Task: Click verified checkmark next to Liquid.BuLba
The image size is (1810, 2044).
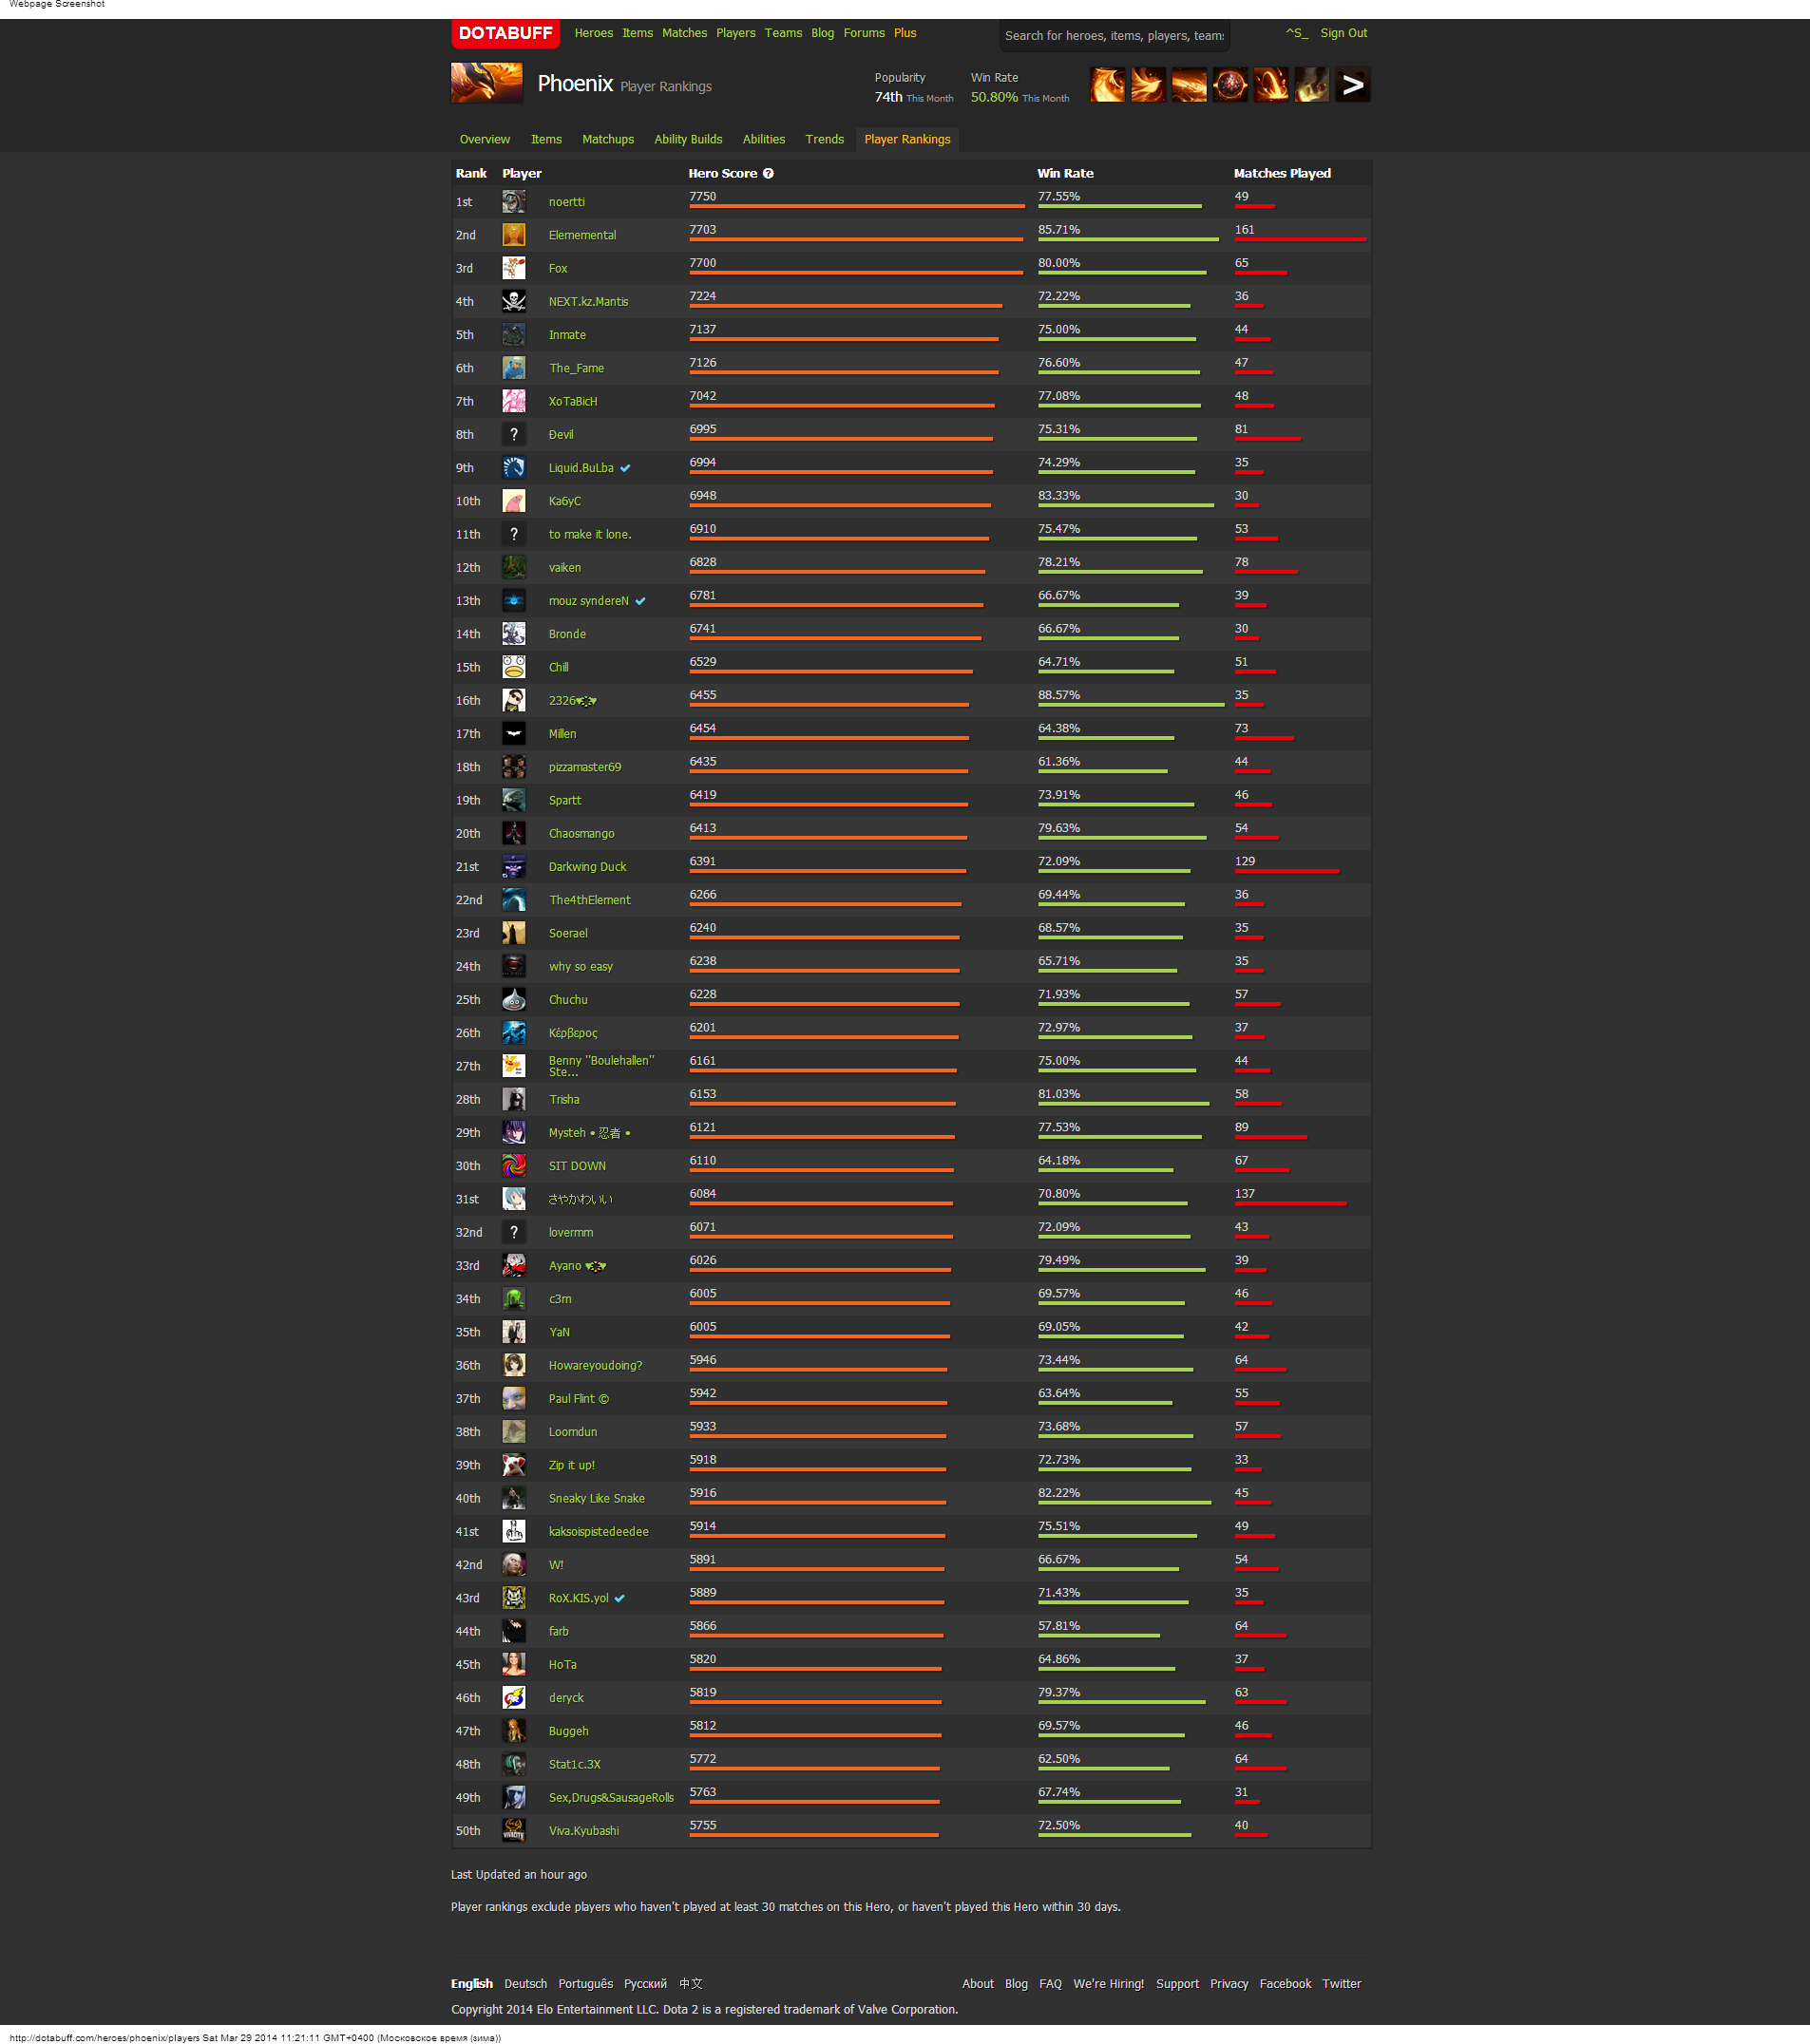Action: click(x=625, y=468)
